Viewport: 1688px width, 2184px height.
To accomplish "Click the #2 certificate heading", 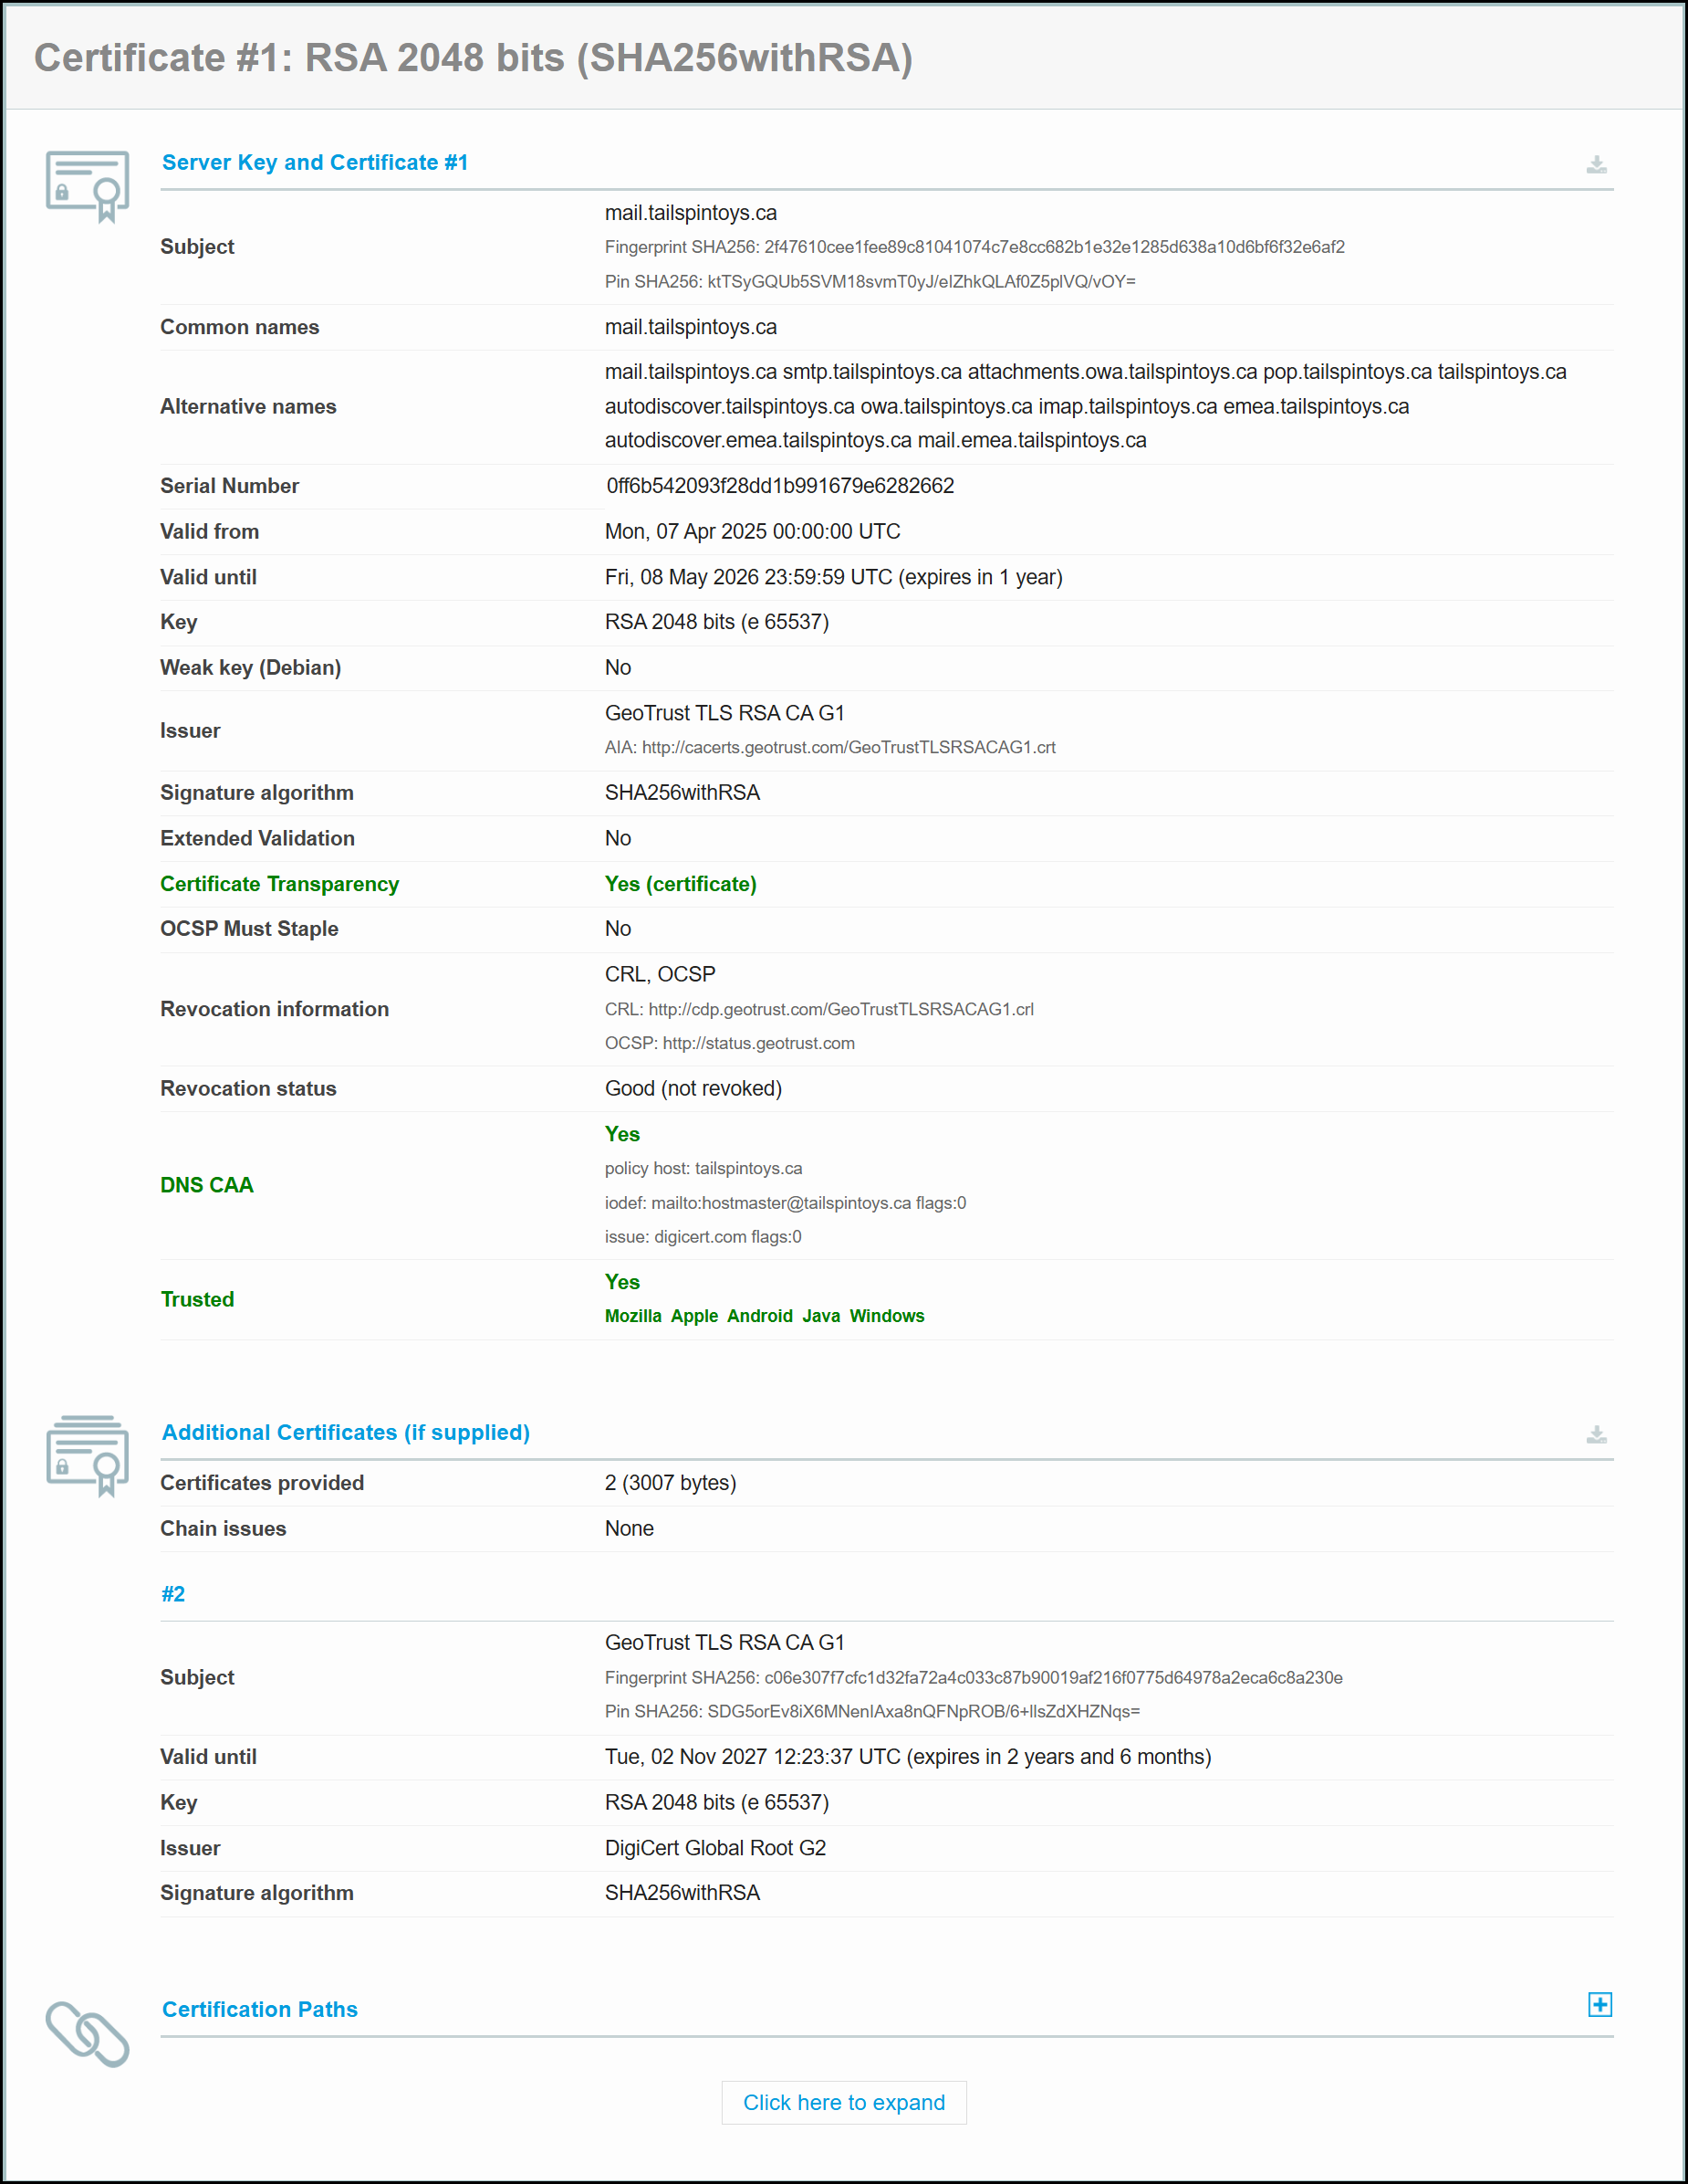I will (x=172, y=1594).
